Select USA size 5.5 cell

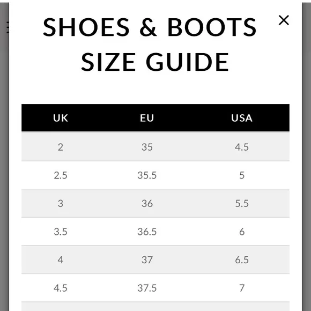(242, 203)
